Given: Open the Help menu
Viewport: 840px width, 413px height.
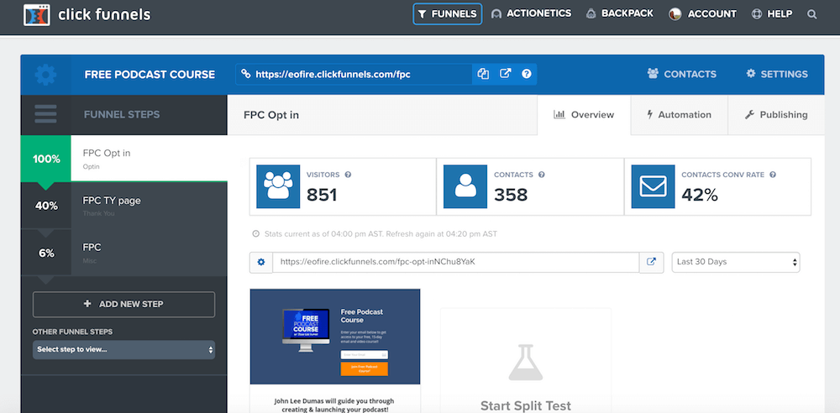Looking at the screenshot, I should point(772,14).
